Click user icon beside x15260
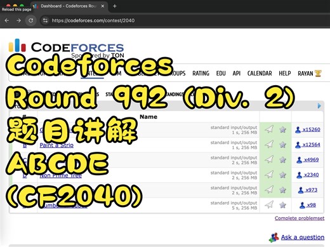330x247 pixels. (298, 130)
